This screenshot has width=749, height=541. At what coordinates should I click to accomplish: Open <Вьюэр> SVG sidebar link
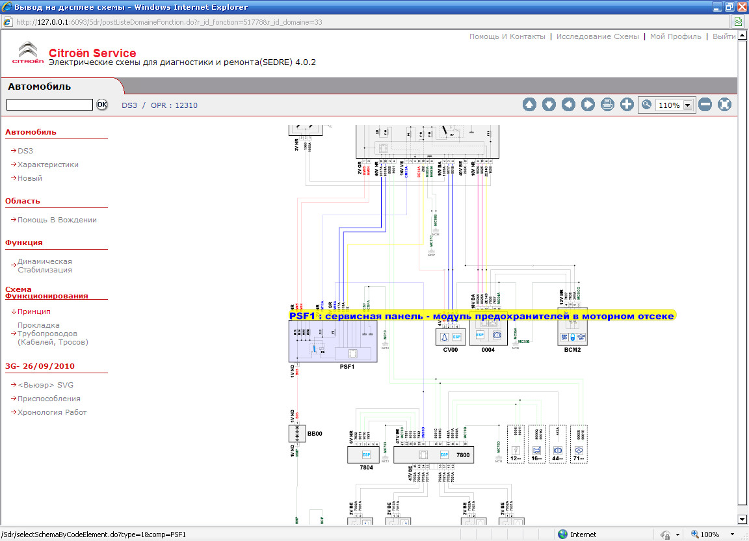click(46, 385)
